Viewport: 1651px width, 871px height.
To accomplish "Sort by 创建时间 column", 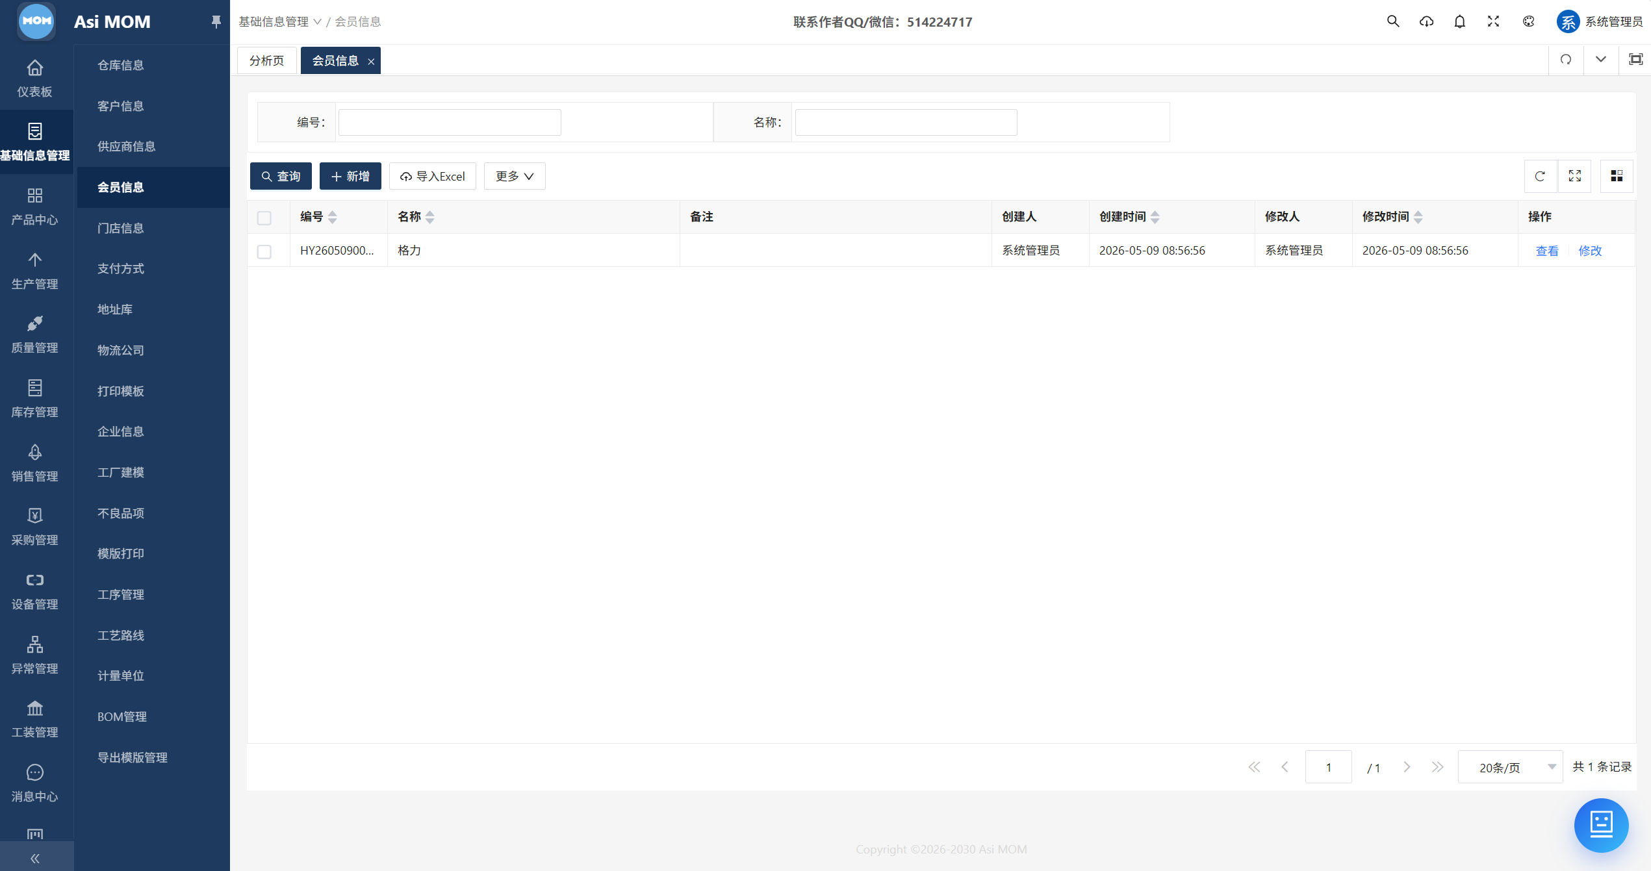I will point(1155,217).
